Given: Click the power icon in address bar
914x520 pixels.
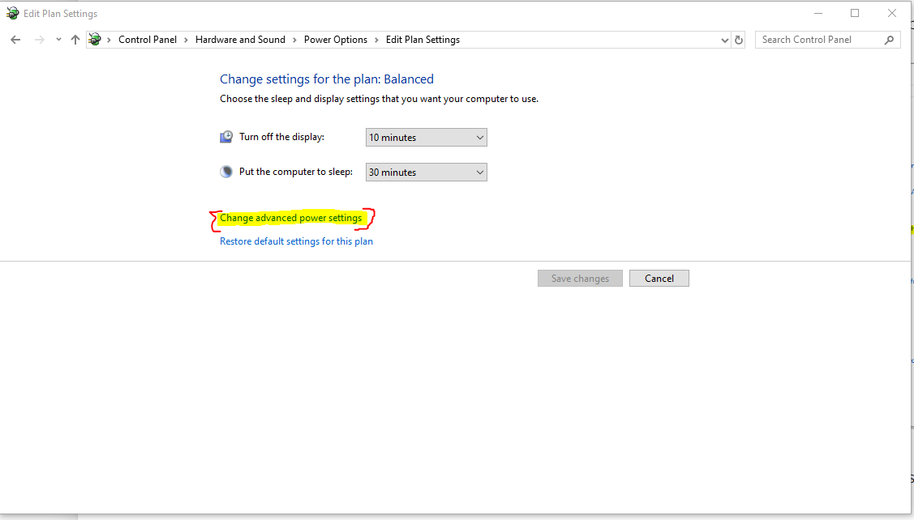Looking at the screenshot, I should point(96,40).
